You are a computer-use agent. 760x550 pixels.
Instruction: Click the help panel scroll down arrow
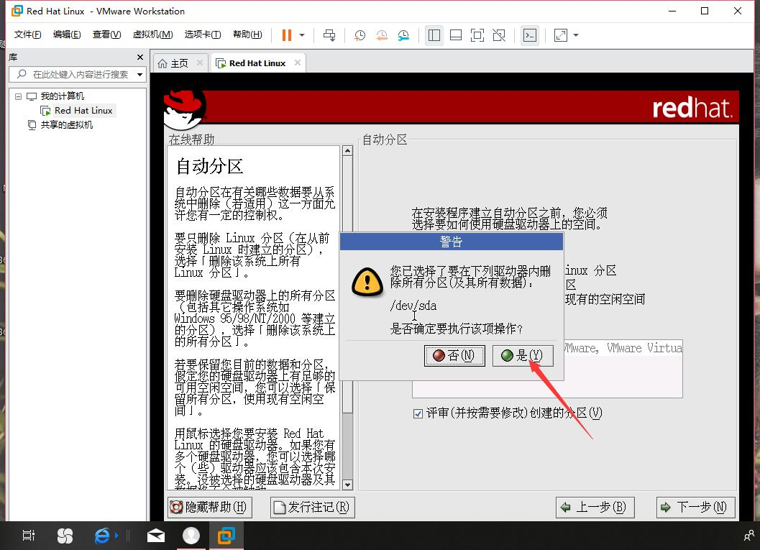347,484
